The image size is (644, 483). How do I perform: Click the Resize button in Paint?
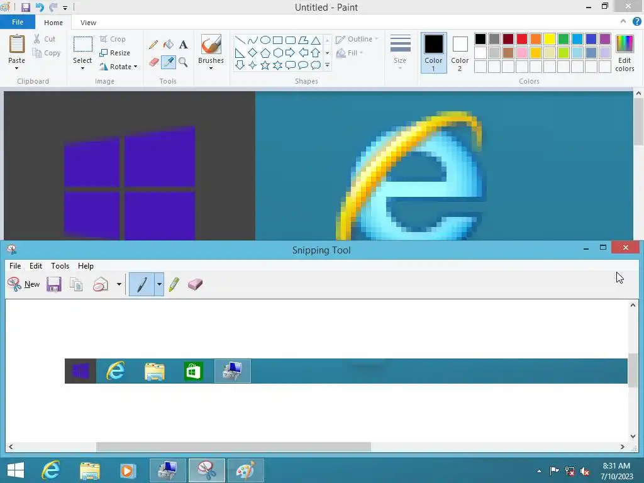(115, 53)
